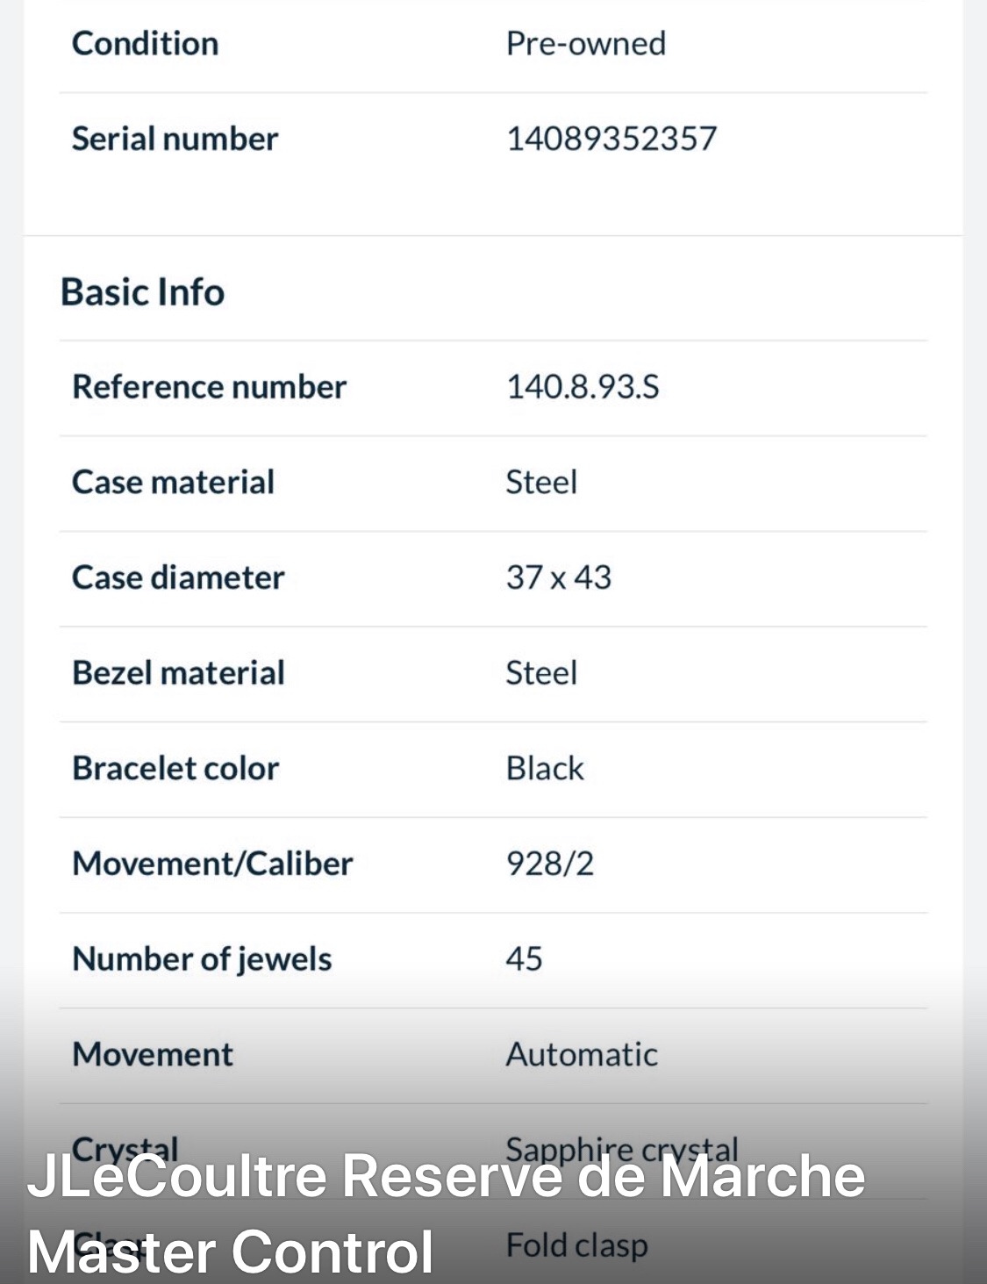Tap the Bezel material label
The height and width of the screenshot is (1284, 987).
click(178, 673)
